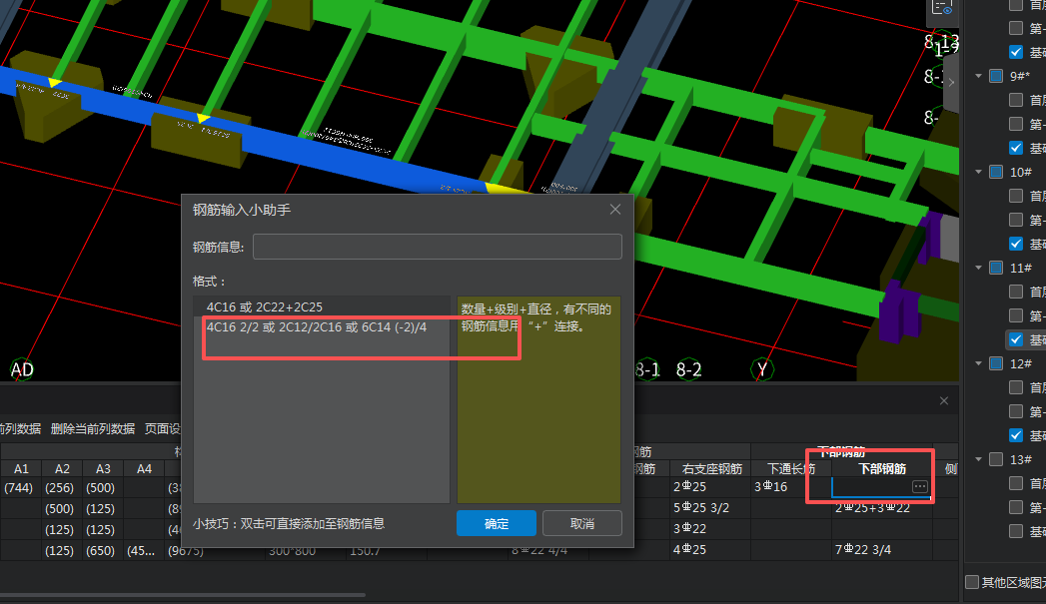Screen dimensions: 1046x604
Task: Open the ellipsis editor in the 下部钢筋 cell
Action: pos(922,487)
